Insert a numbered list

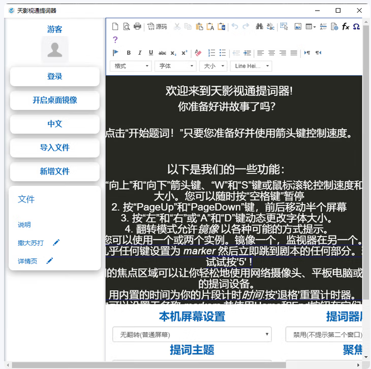211,53
